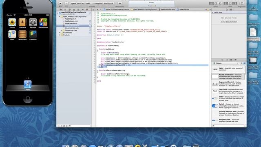
Task: Expand the Frameworks group
Action: pyautogui.click(x=60, y=33)
